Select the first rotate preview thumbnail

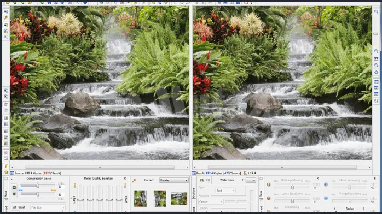click(140, 199)
